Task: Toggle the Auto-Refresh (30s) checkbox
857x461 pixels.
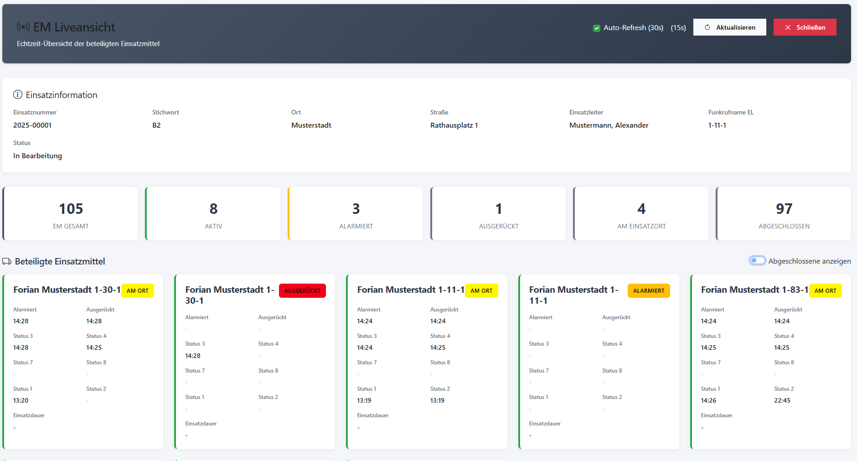Action: point(597,28)
